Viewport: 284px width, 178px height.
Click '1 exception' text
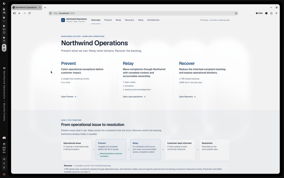click(x=128, y=86)
